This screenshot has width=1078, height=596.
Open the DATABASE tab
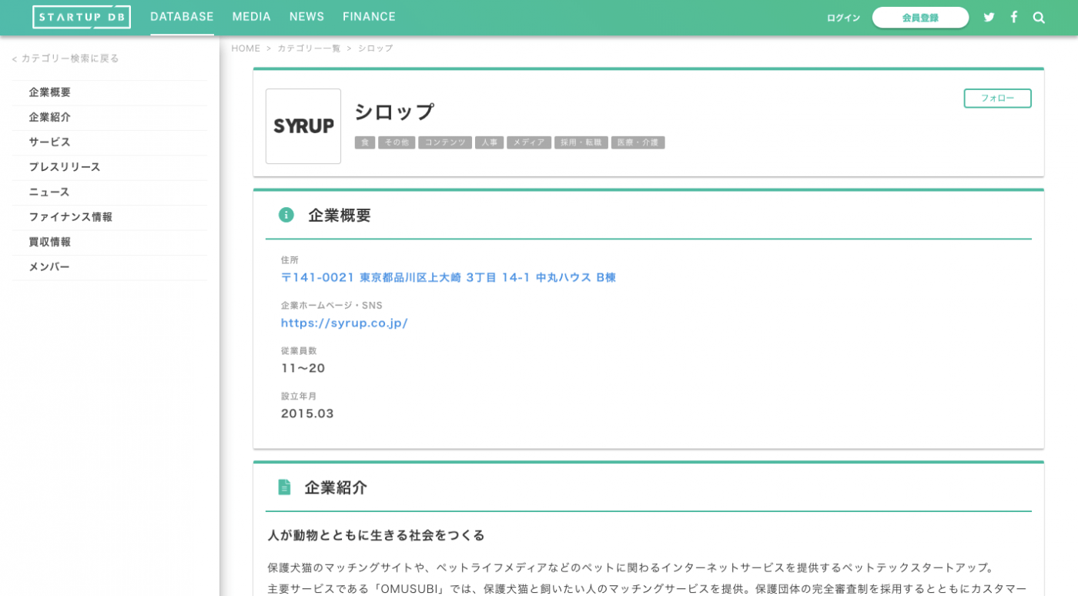pos(182,17)
